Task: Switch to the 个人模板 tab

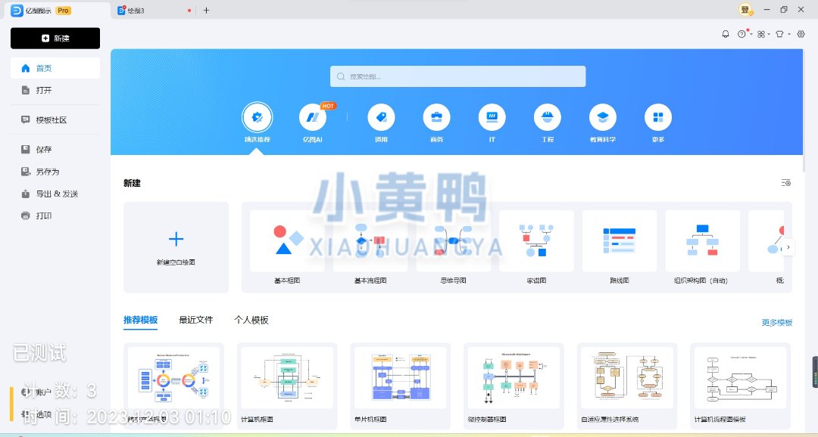Action: 251,320
